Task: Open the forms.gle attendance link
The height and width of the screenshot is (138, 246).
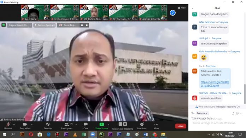Action: [x=215, y=84]
